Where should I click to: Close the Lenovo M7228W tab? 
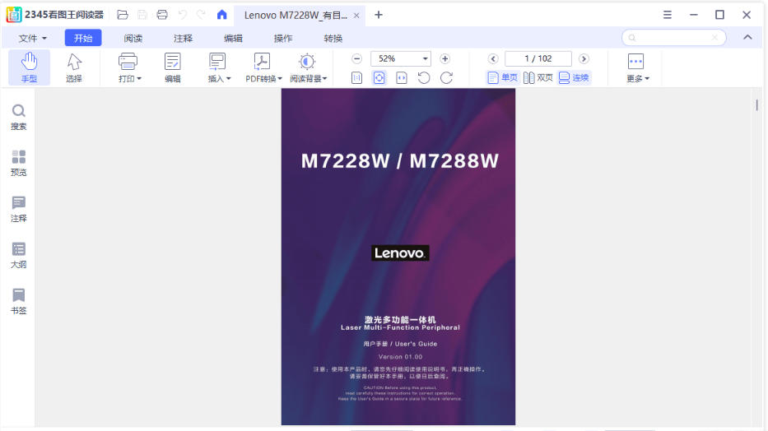point(356,16)
